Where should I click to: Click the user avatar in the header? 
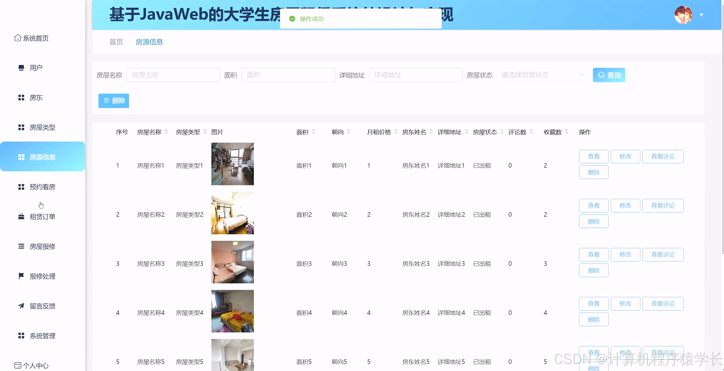pyautogui.click(x=683, y=15)
